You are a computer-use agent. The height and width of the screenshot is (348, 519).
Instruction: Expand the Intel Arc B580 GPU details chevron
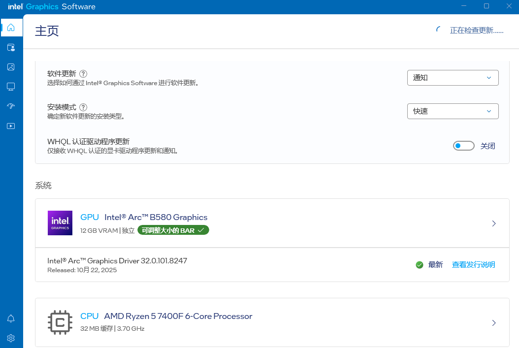point(494,223)
